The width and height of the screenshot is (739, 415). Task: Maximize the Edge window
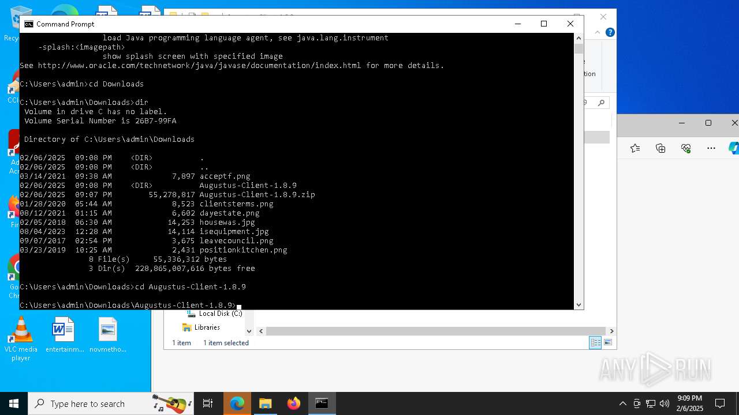708,123
